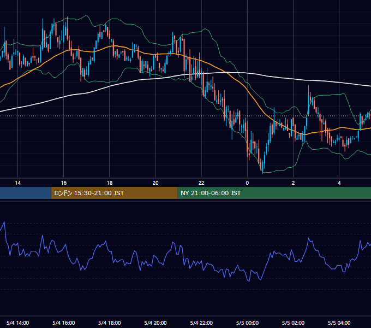Click the 5/4 16:00 time label
The height and width of the screenshot is (328, 371).
64,323
